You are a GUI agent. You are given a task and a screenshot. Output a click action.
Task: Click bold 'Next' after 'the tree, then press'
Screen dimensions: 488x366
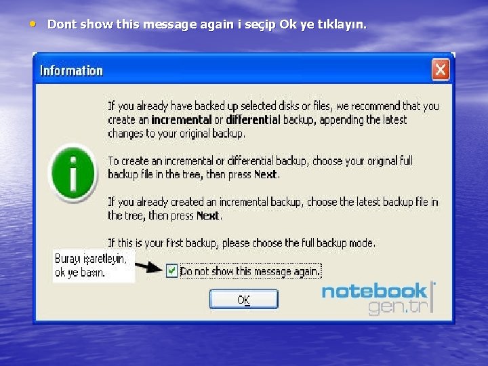point(208,216)
